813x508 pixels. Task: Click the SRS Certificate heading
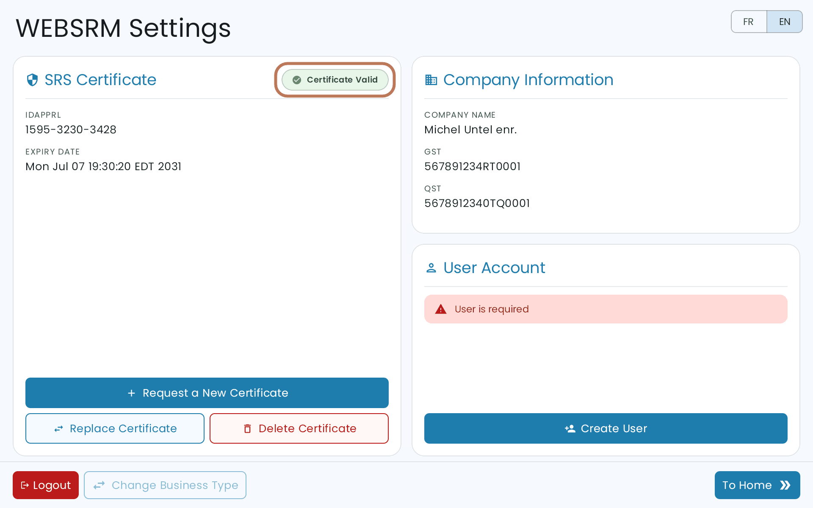point(100,80)
